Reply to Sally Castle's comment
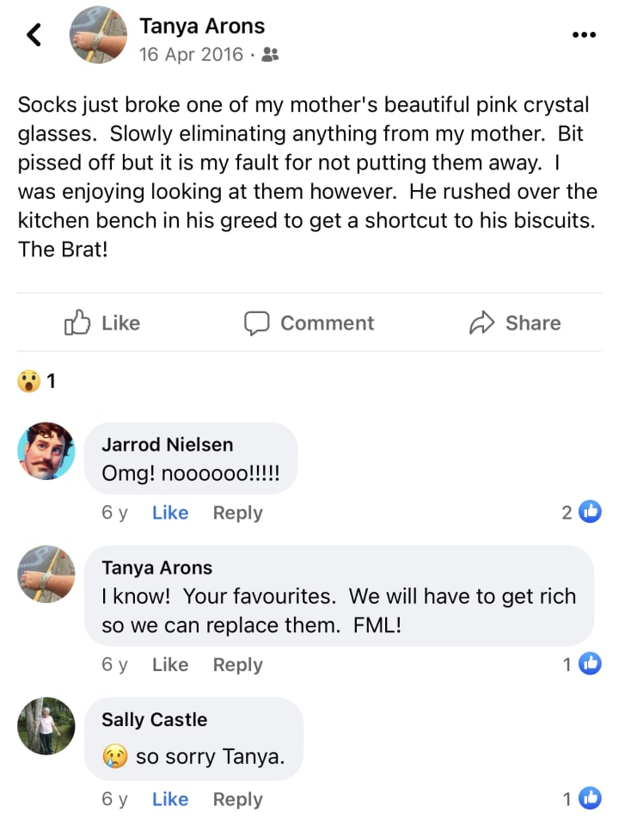619x825 pixels. click(237, 799)
